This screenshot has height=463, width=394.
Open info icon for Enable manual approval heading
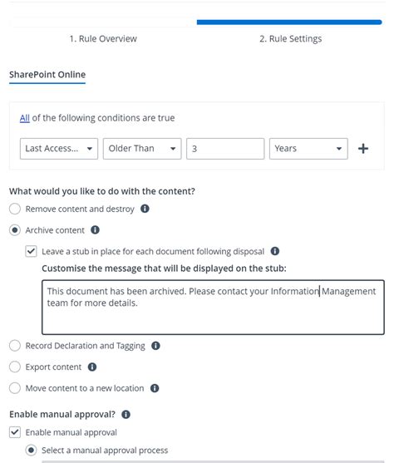126,414
